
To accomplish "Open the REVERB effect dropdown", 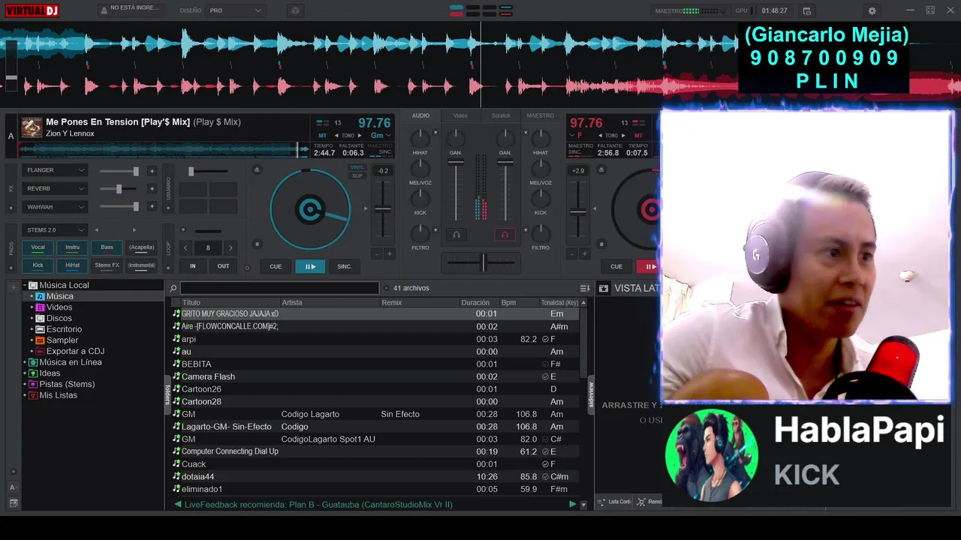I will (x=55, y=188).
